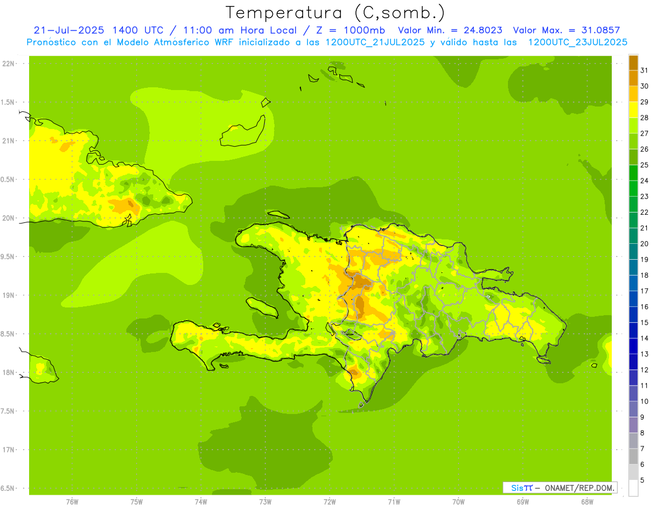This screenshot has height=509, width=659.
Task: Select 'Valor Min. = 24.8023' text
Action: [450, 30]
